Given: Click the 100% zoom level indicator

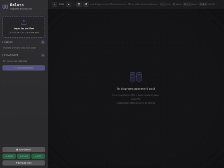Looking at the screenshot, I should (x=61, y=4).
